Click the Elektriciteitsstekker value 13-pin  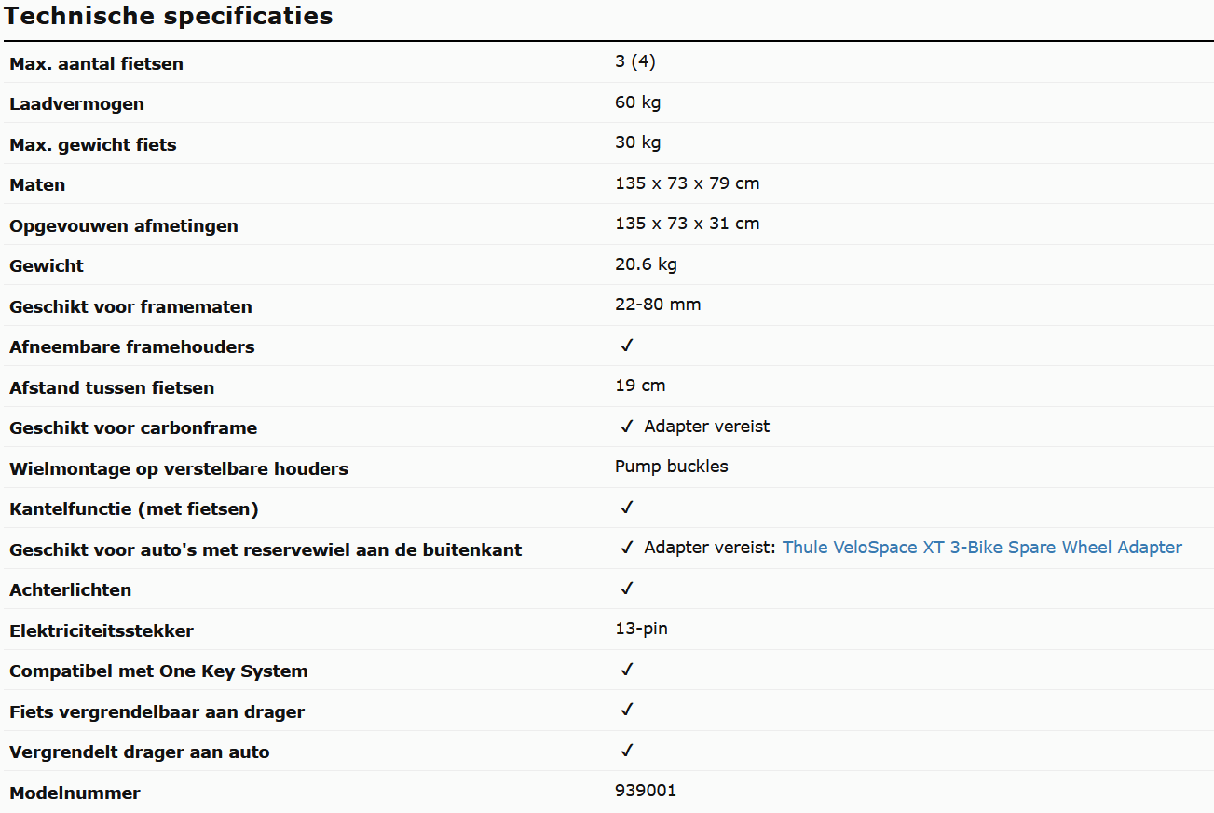(641, 629)
